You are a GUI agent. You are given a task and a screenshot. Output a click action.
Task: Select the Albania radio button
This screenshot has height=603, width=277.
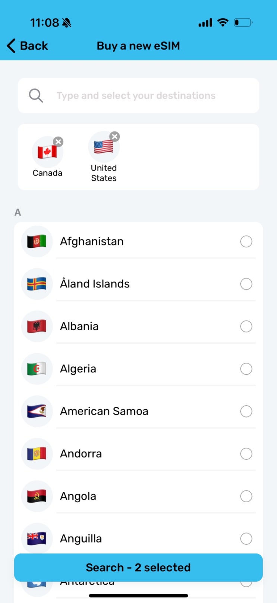pyautogui.click(x=246, y=327)
